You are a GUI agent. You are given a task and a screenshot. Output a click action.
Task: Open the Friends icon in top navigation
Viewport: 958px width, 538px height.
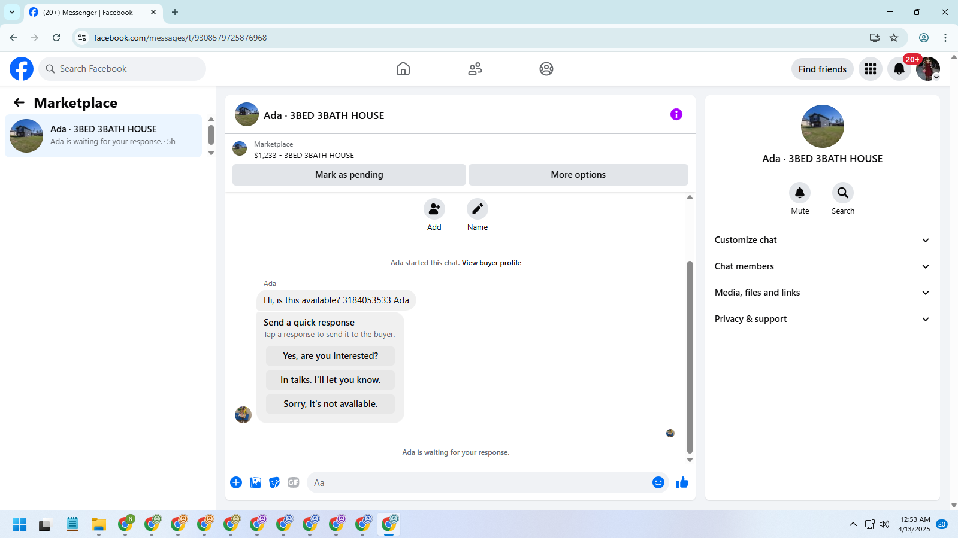coord(475,69)
